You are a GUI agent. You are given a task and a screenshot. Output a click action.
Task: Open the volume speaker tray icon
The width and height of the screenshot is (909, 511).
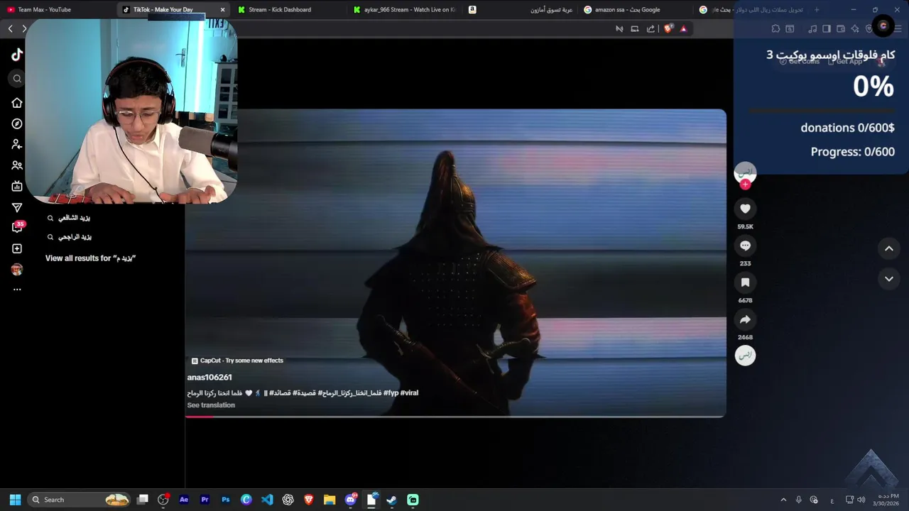[861, 500]
